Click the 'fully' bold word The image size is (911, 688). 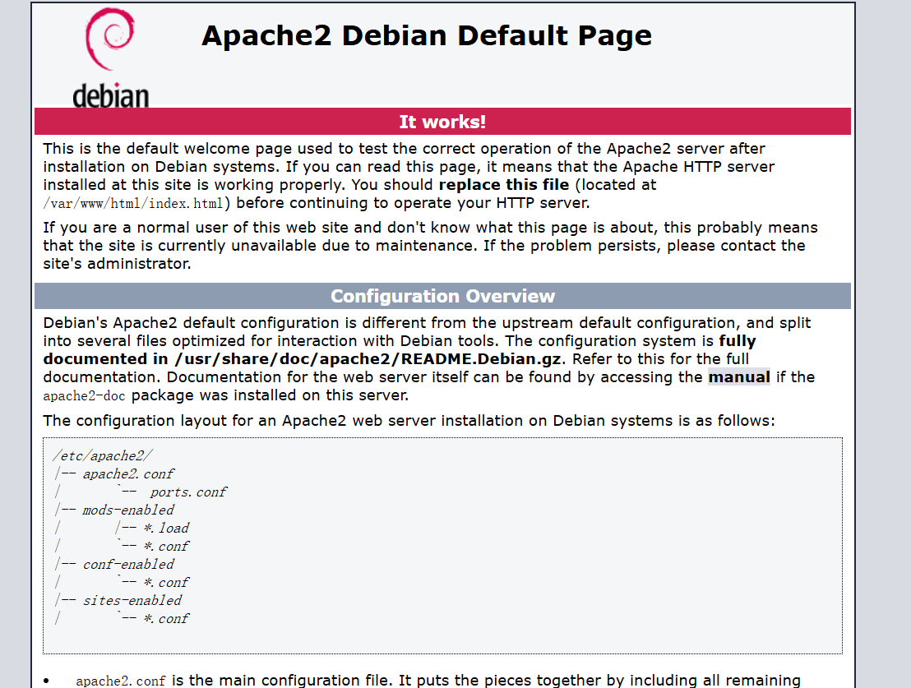point(738,341)
